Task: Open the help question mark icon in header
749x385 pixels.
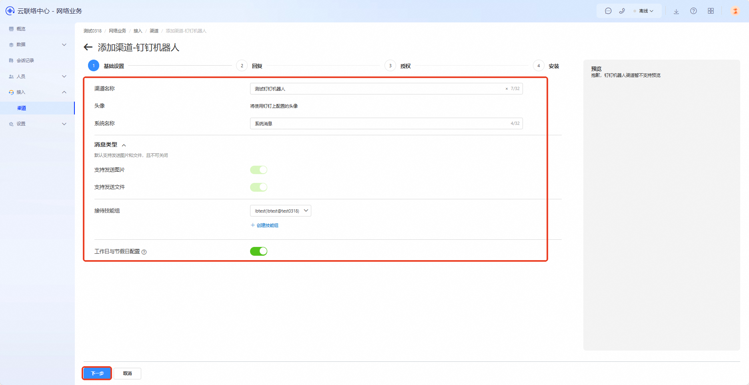Action: point(693,11)
